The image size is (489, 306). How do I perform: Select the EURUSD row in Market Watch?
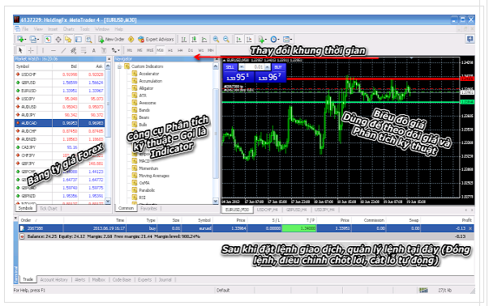pos(59,91)
